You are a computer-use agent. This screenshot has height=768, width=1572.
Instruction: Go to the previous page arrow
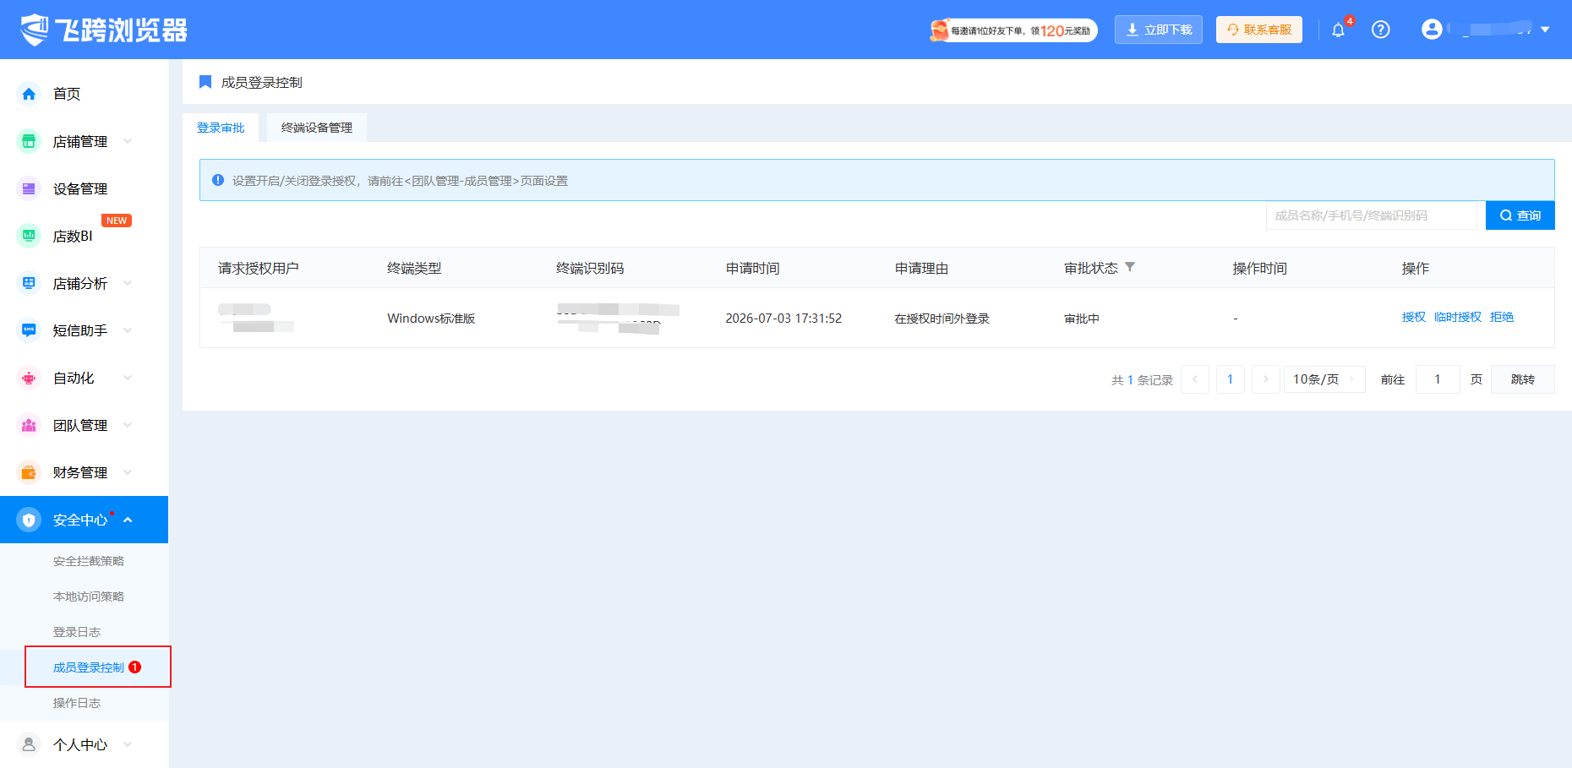[1195, 379]
